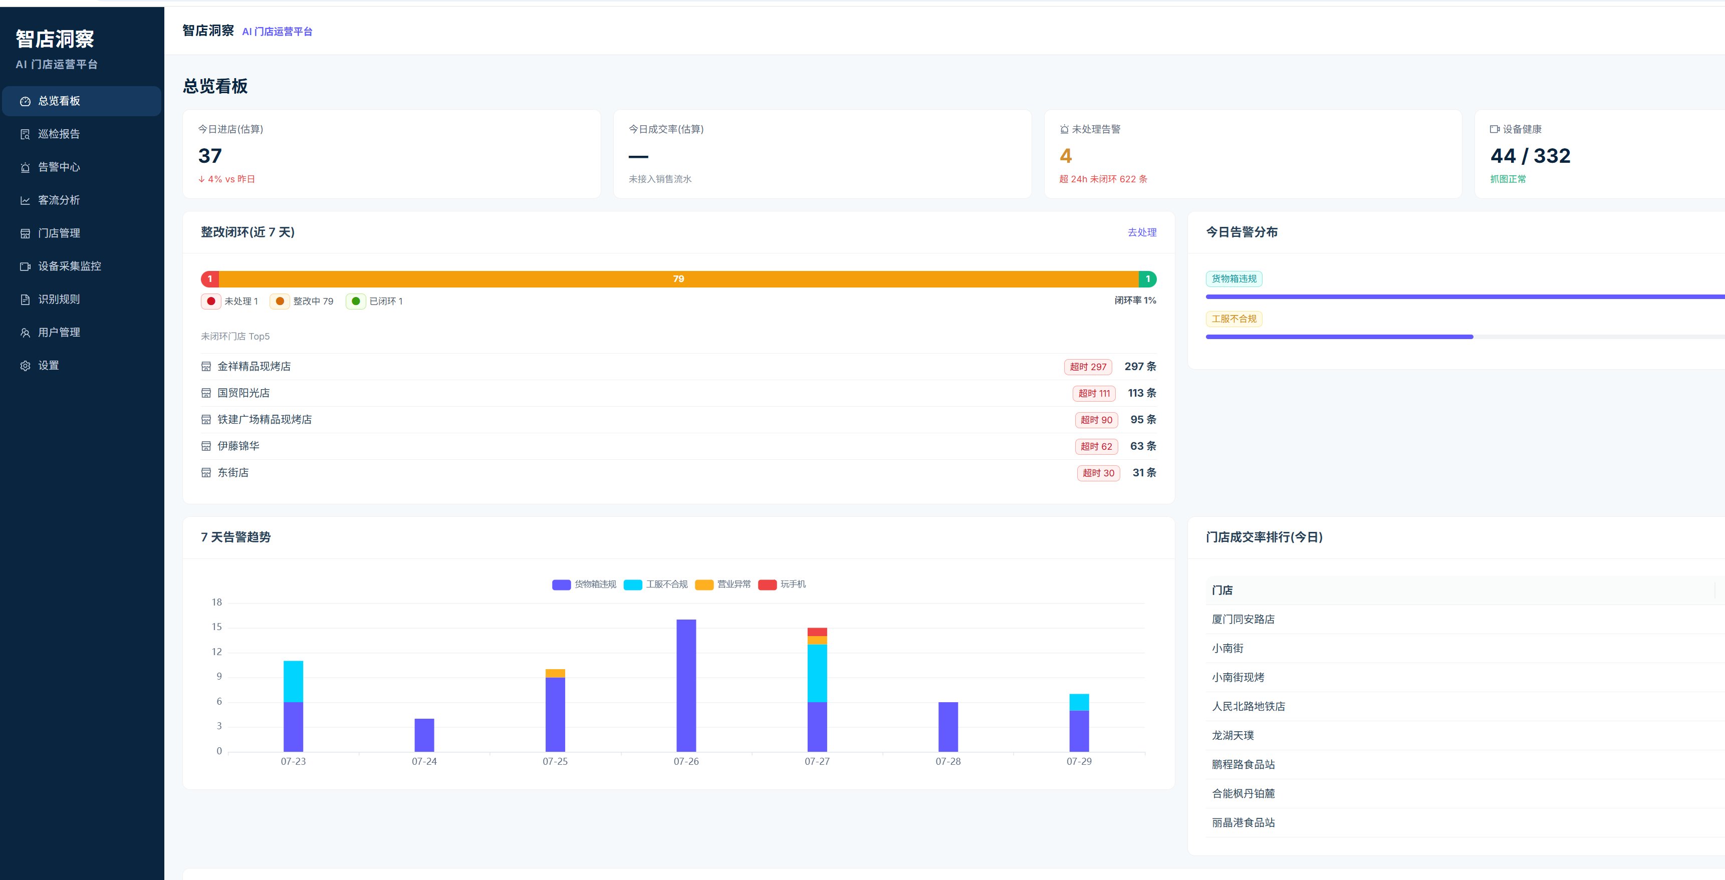Viewport: 1725px width, 880px height.
Task: Click the 门店管理 shop icon in sidebar
Action: click(26, 233)
